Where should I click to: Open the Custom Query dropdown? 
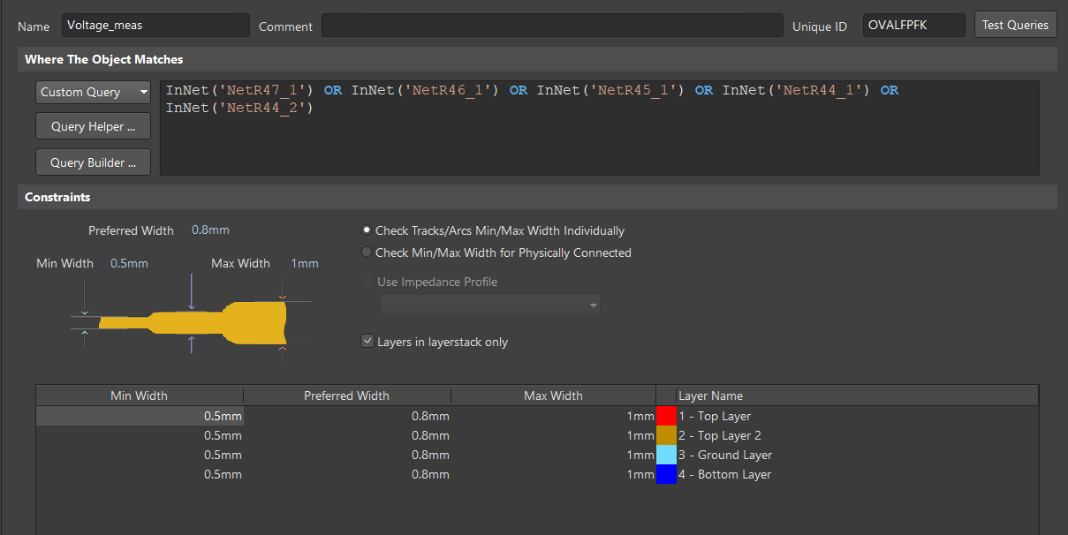click(94, 92)
